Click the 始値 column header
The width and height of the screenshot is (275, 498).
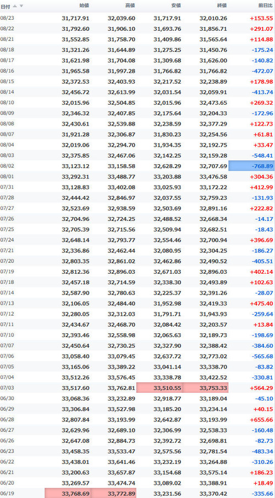[84, 6]
